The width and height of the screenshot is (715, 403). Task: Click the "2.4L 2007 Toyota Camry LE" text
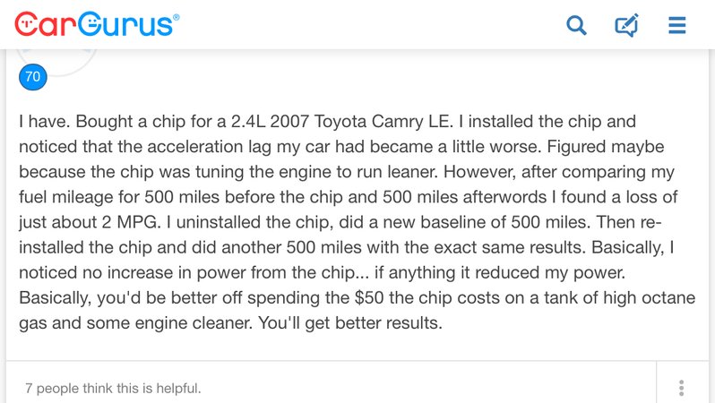tap(341, 121)
